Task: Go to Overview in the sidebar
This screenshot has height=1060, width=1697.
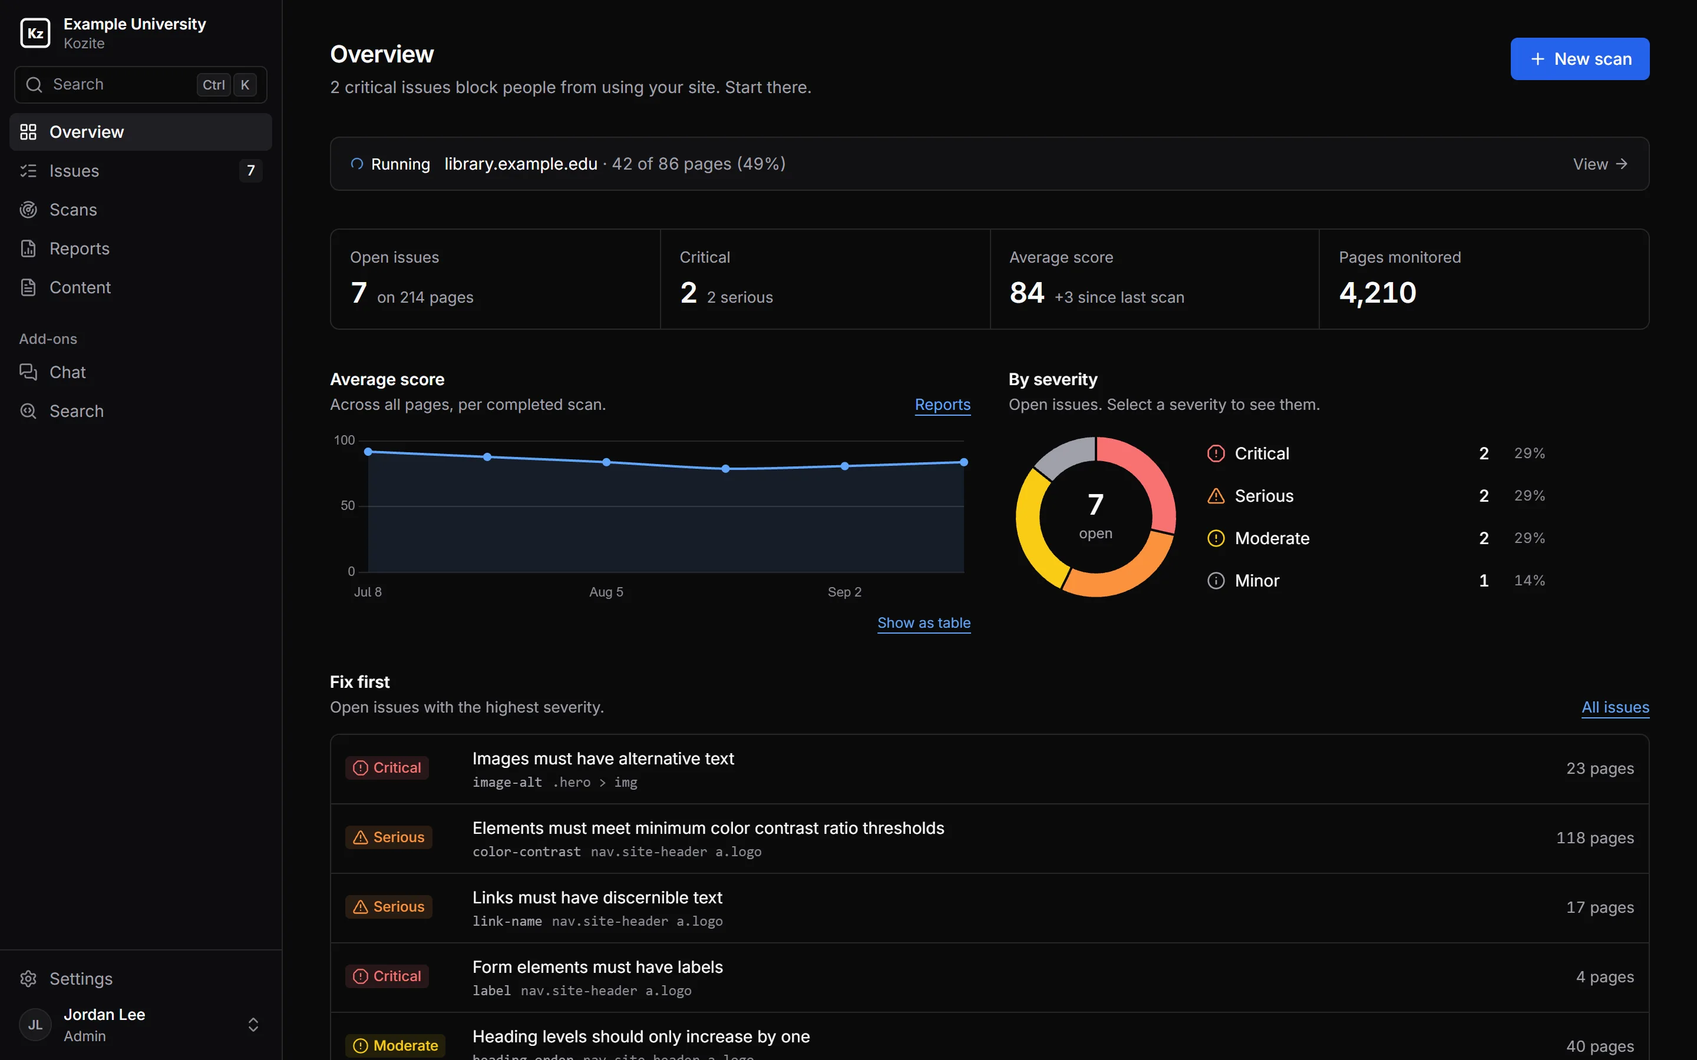Action: pos(140,132)
